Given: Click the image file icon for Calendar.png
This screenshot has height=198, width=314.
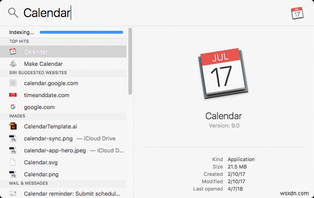Looking at the screenshot, I should (x=13, y=174).
